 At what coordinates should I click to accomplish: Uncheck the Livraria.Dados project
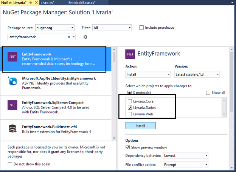coord(130,108)
